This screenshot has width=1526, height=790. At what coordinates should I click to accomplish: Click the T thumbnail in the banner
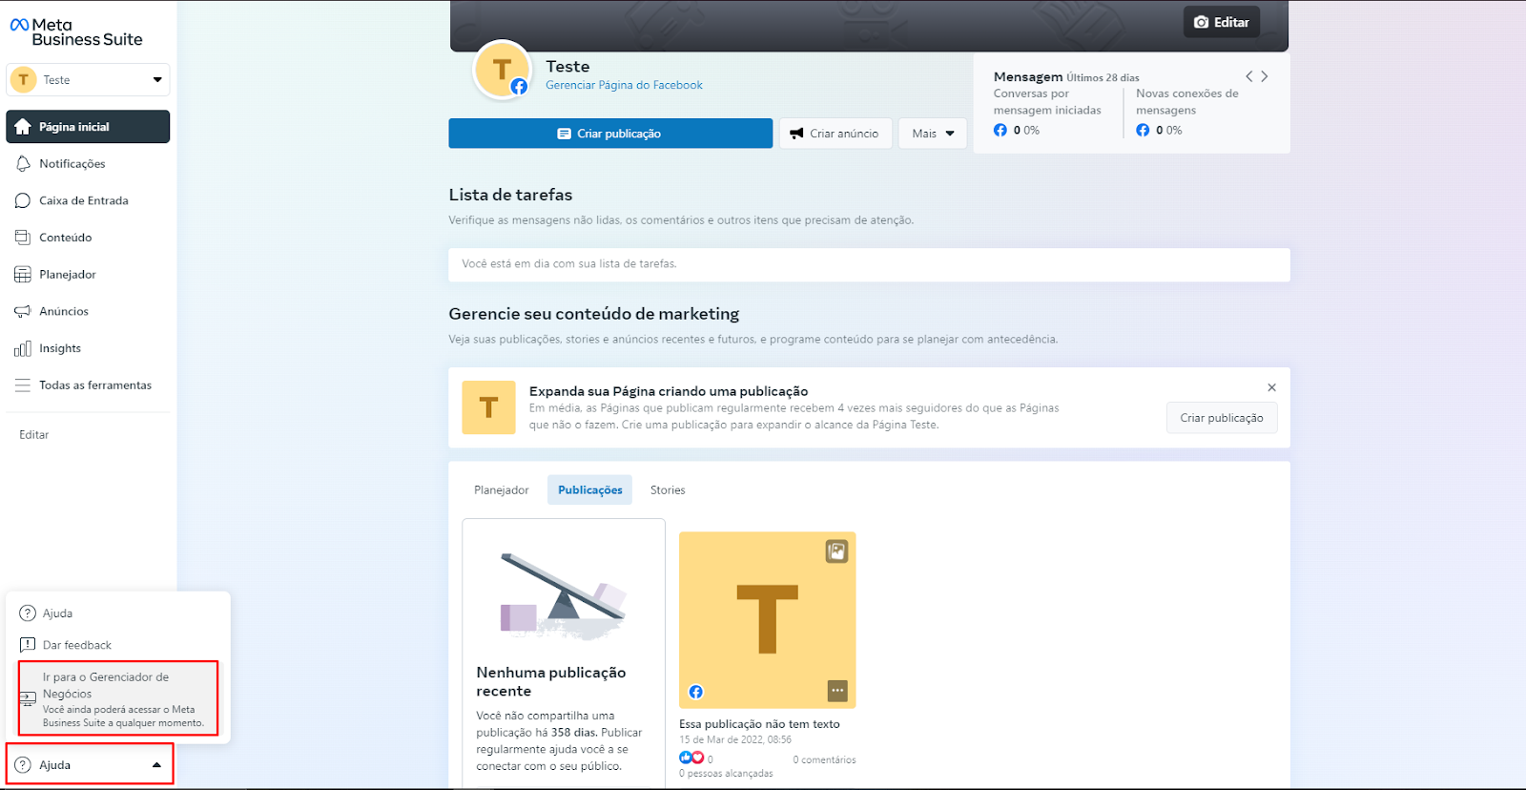[488, 407]
